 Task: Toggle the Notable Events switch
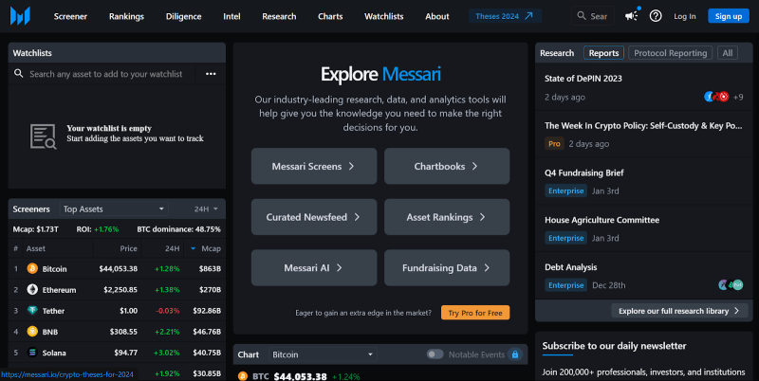(x=435, y=354)
